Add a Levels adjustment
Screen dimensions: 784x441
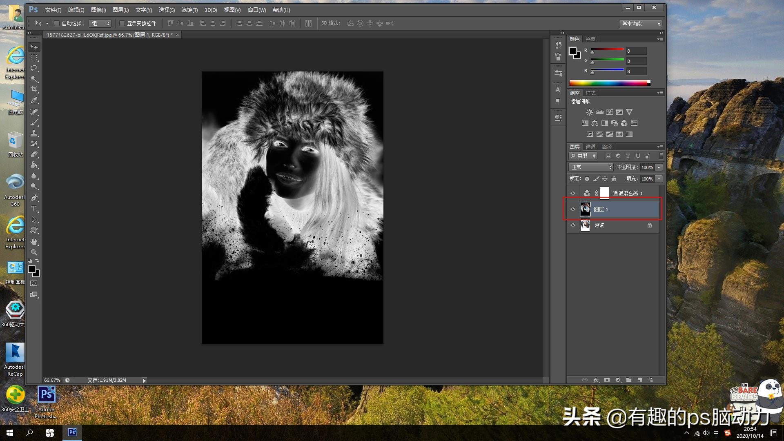599,112
